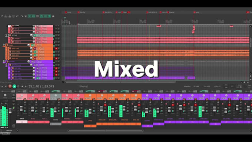Image resolution: width=252 pixels, height=142 pixels.
Task: Open Project Settings from the toolbar
Action: tap(14, 16)
